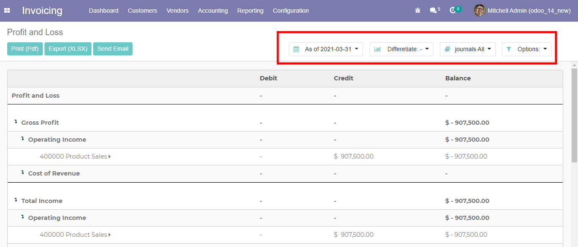Click the book icon in journals filter
This screenshot has width=578, height=247.
(x=448, y=49)
